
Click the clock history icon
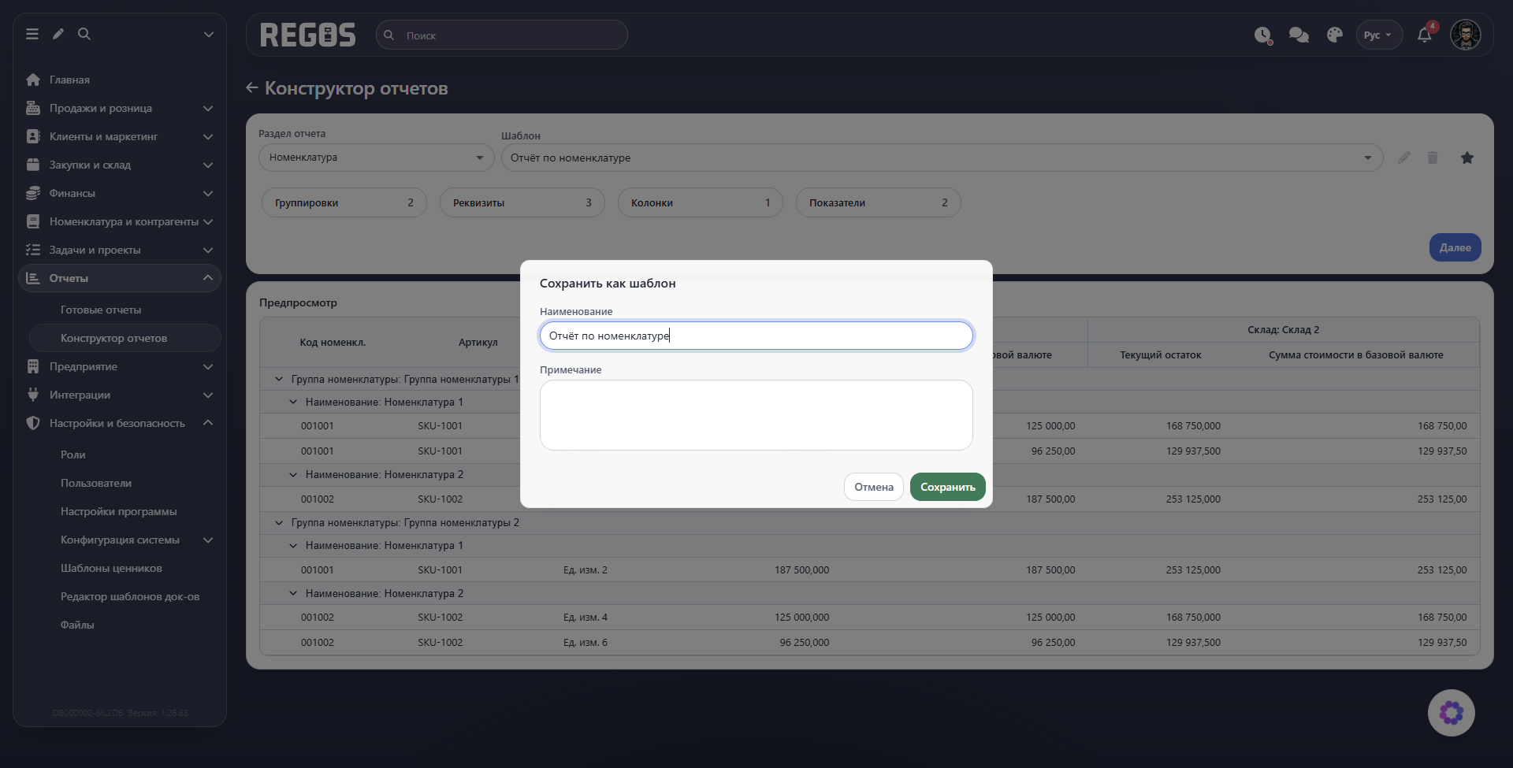point(1263,35)
